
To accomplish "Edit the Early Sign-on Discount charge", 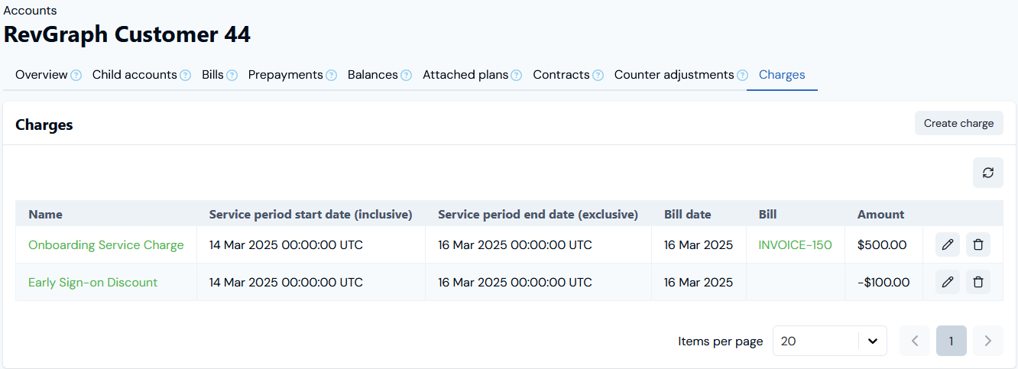I will pos(948,282).
